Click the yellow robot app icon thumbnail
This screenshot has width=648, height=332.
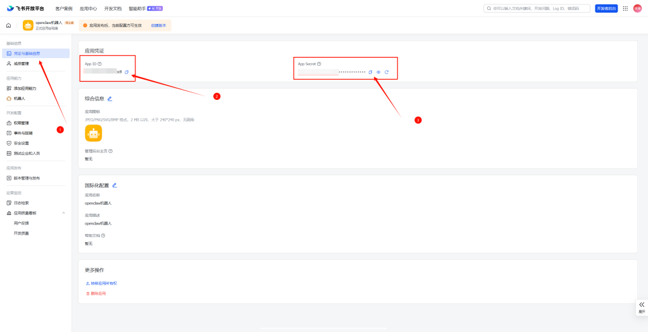point(94,133)
